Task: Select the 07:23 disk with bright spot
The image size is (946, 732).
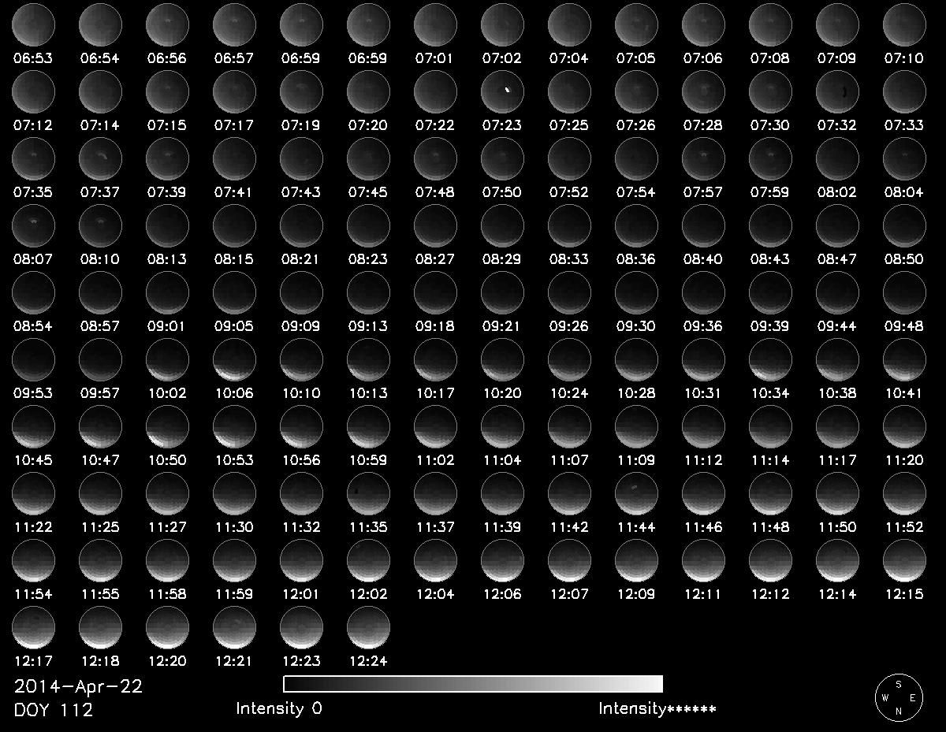Action: [x=502, y=91]
